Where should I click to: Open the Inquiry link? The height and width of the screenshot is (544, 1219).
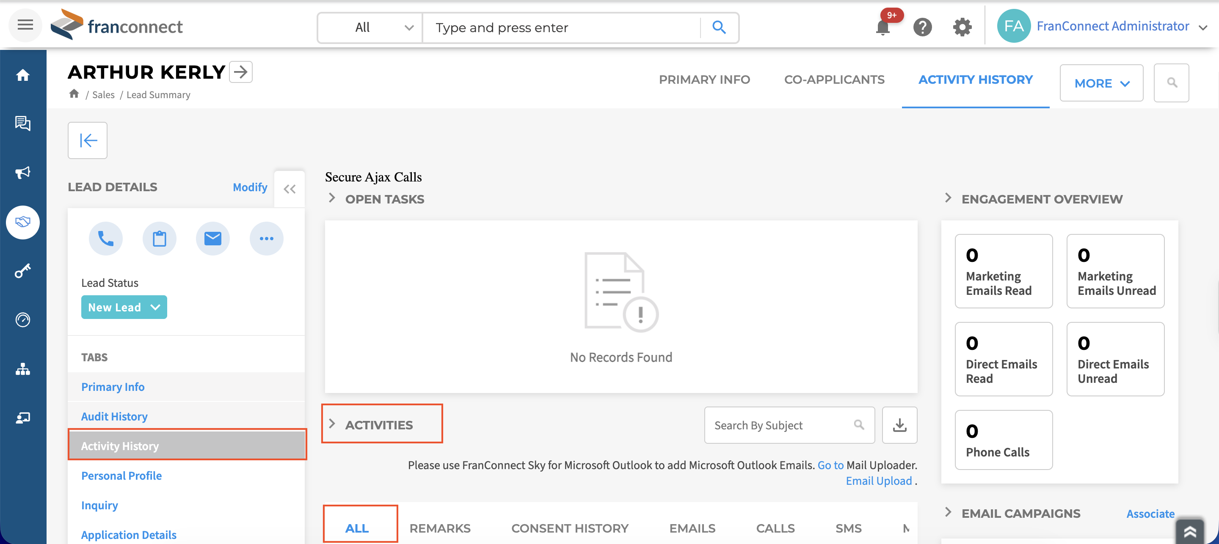[x=99, y=505]
